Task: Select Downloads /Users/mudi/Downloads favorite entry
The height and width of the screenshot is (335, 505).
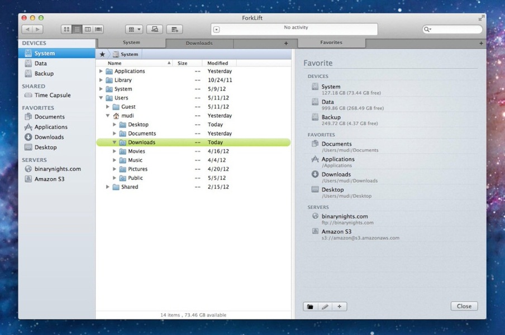Action: click(x=391, y=177)
